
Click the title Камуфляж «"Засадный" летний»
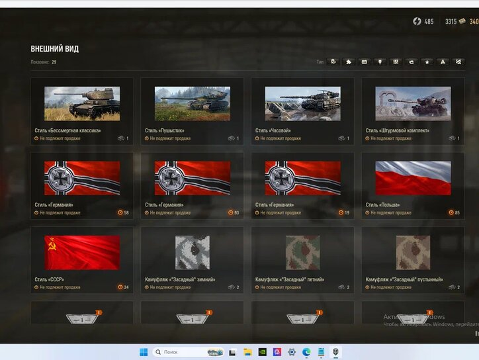coord(290,279)
